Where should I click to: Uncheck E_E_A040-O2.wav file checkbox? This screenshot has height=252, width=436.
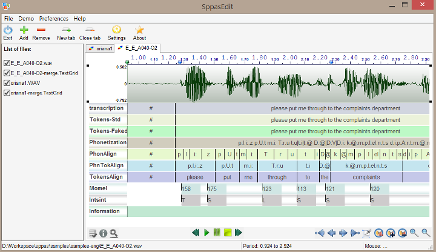(x=7, y=63)
